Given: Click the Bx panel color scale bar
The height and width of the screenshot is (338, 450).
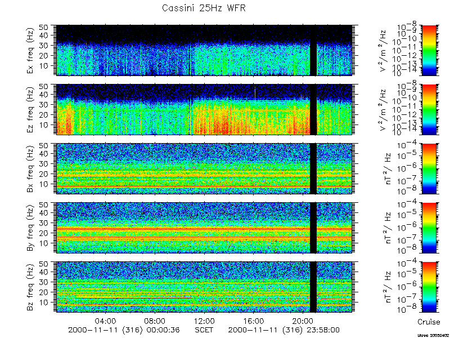Looking at the screenshot, I should click(429, 168).
